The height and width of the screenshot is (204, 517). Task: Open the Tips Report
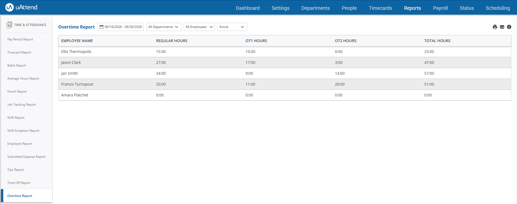click(x=16, y=170)
